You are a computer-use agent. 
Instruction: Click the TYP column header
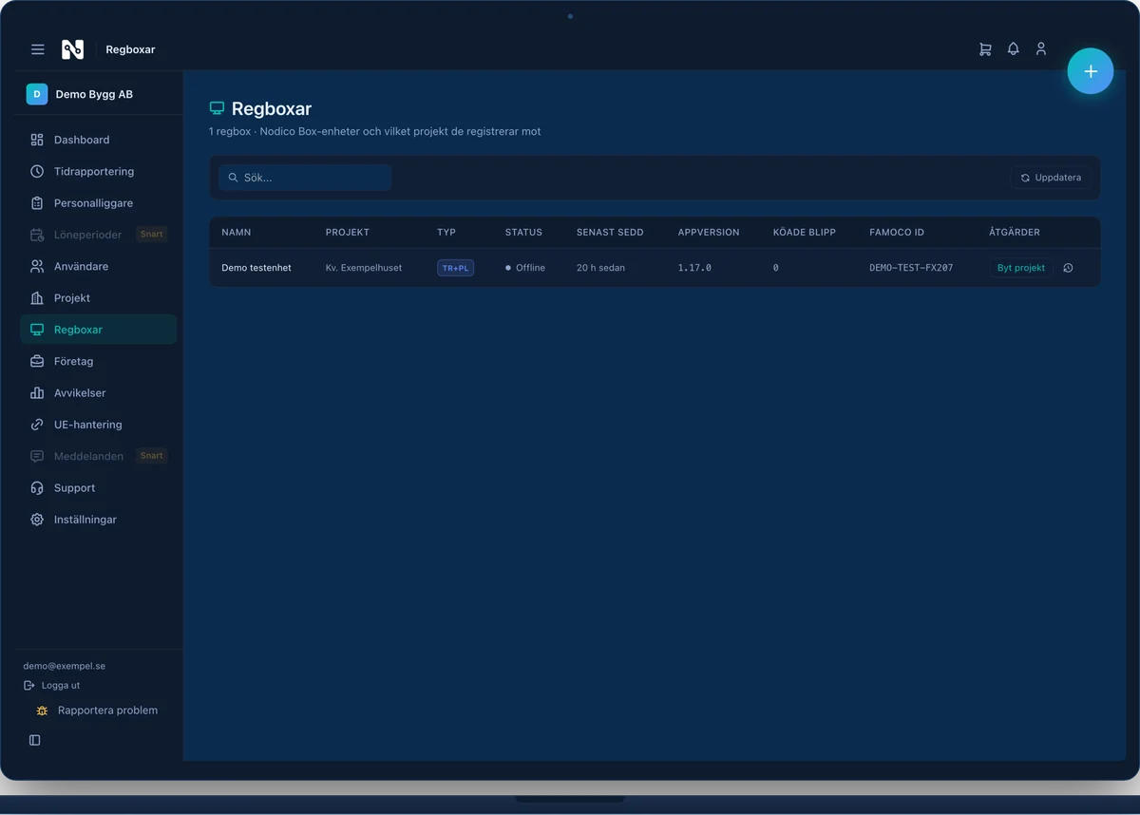pos(446,232)
